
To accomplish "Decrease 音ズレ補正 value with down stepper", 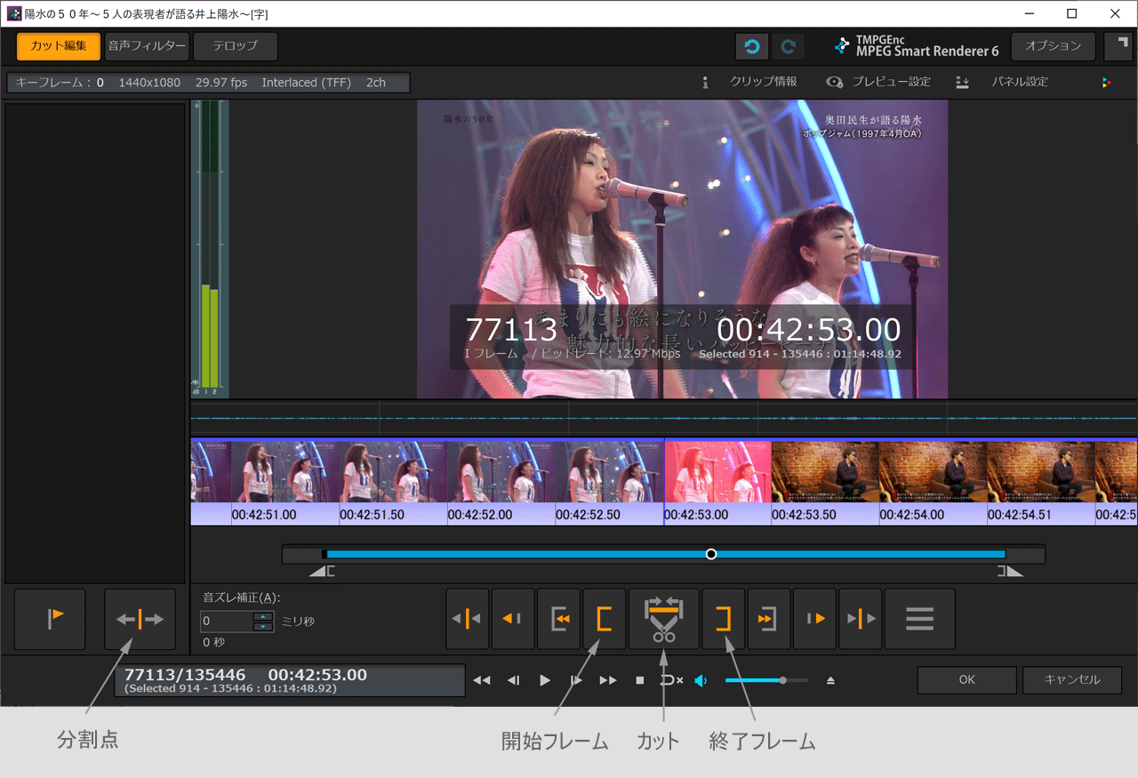I will pos(263,627).
